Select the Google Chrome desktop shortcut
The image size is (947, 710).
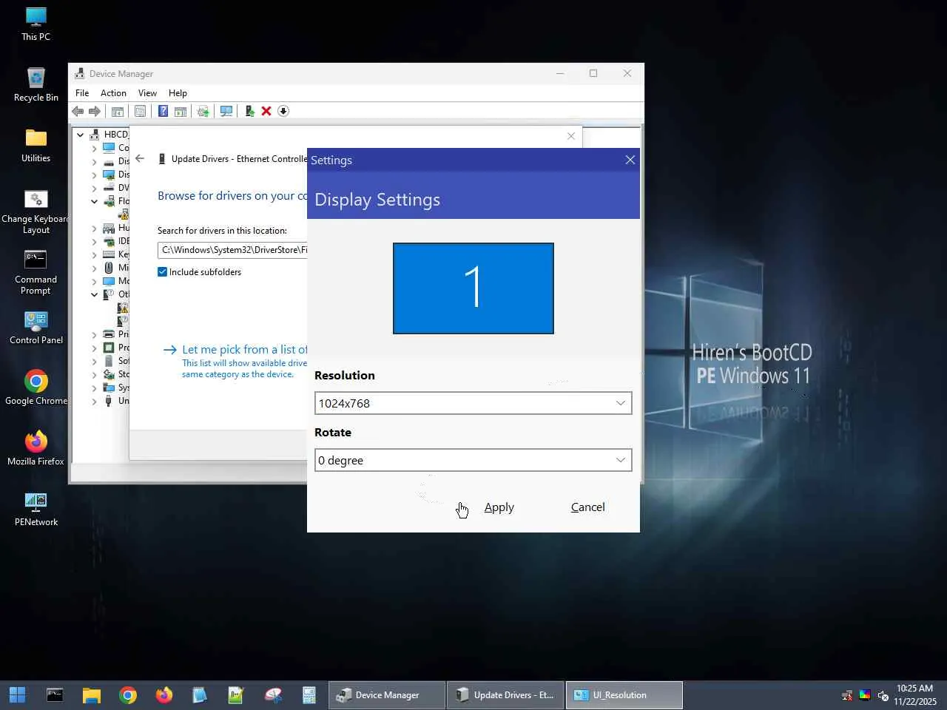(36, 388)
